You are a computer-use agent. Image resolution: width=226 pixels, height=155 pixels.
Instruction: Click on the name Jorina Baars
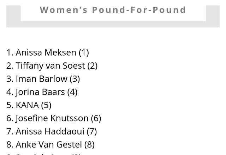(x=40, y=92)
